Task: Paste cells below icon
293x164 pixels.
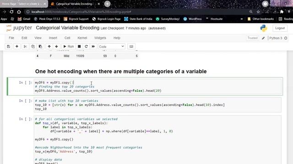Action: click(40, 46)
